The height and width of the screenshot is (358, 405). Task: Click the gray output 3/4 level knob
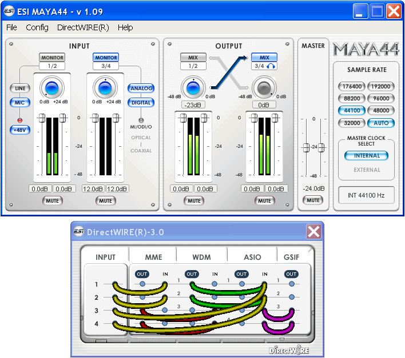coord(264,88)
